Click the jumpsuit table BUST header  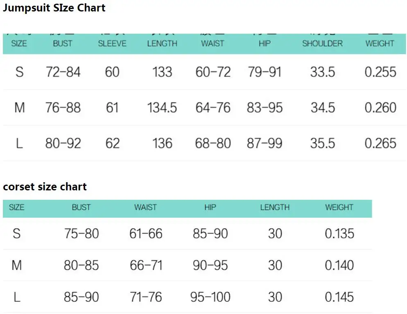62,43
